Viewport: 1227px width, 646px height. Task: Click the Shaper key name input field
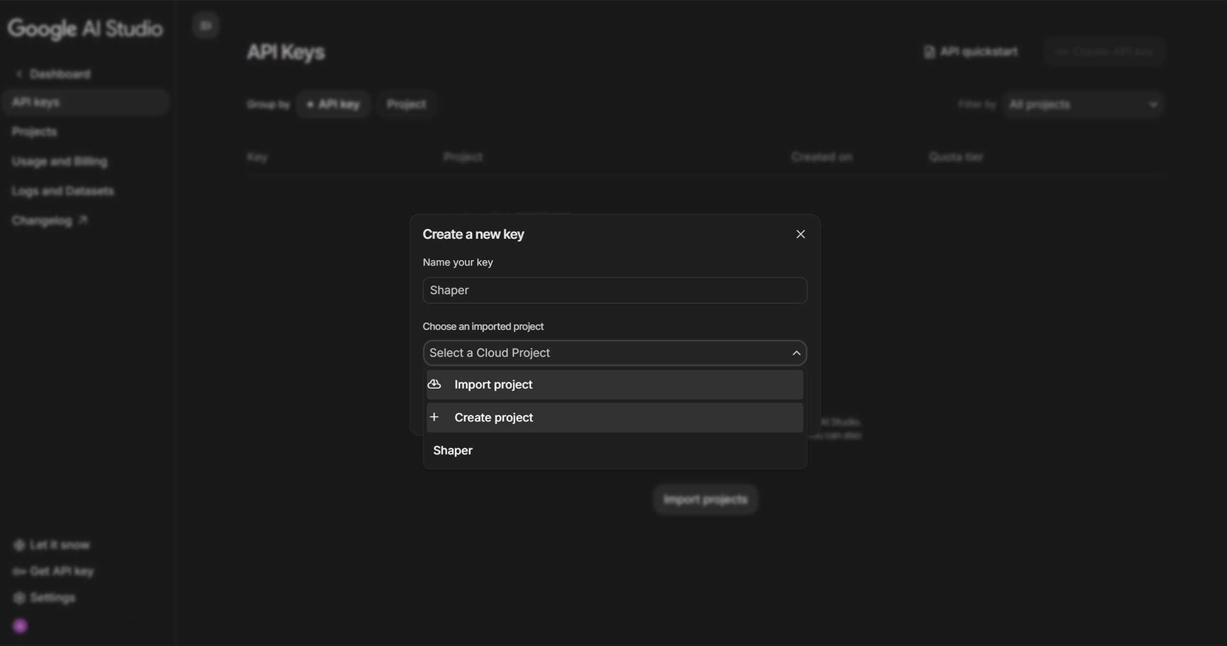click(x=614, y=290)
